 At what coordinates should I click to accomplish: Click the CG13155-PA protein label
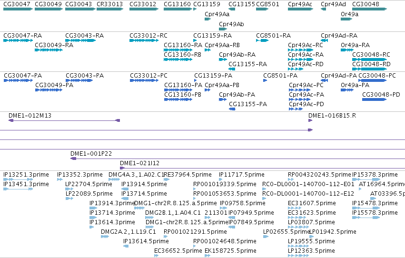(248, 104)
